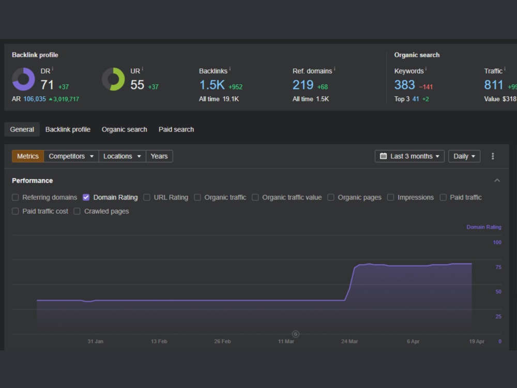Viewport: 517px width, 388px height.
Task: Click the AR value 106,035
Action: coord(35,99)
